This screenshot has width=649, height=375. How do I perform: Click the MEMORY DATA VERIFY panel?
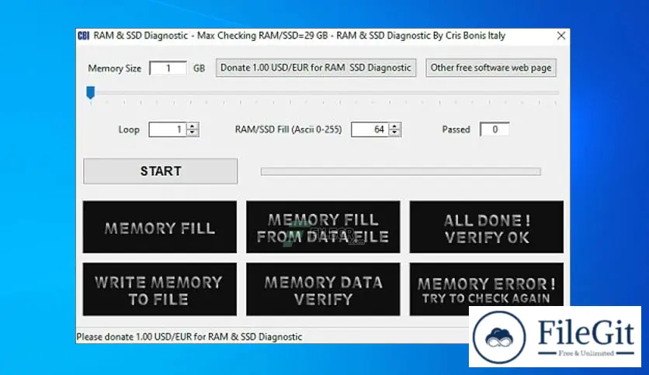coord(323,290)
